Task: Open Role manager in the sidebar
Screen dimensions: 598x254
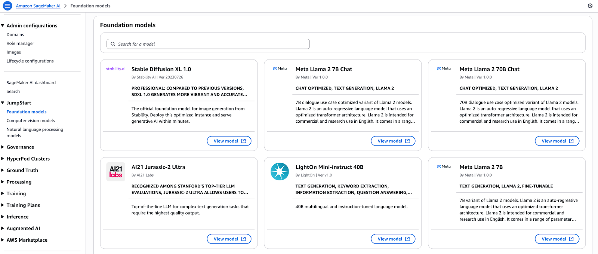Action: coord(20,43)
